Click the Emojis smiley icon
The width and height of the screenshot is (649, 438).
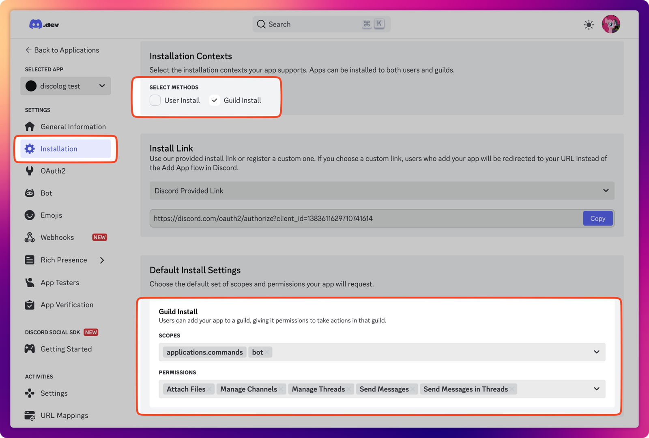point(30,215)
